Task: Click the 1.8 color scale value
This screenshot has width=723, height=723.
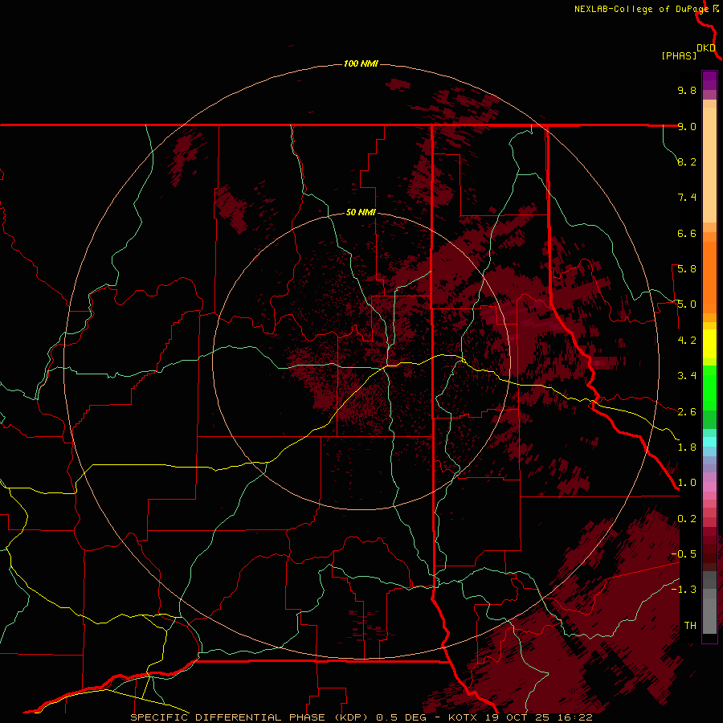Action: (687, 447)
